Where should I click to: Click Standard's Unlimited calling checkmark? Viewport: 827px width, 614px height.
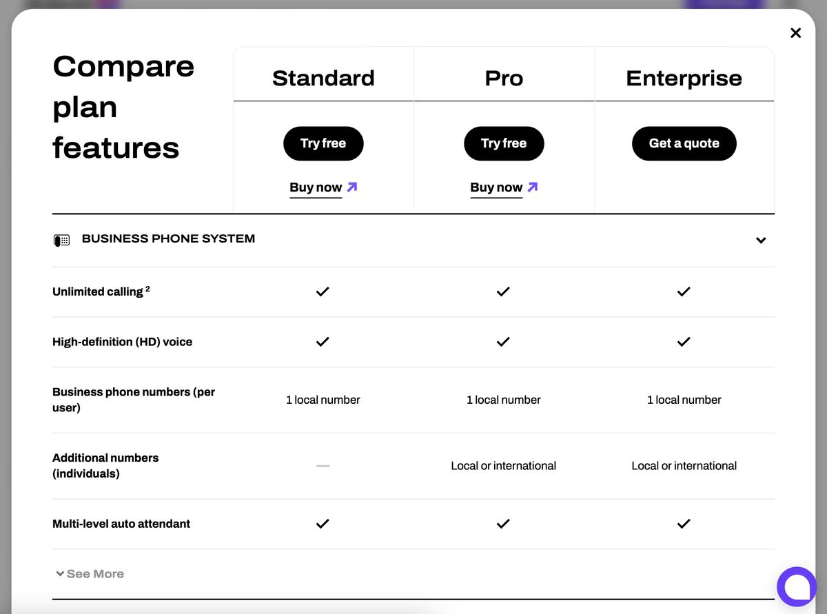[323, 291]
